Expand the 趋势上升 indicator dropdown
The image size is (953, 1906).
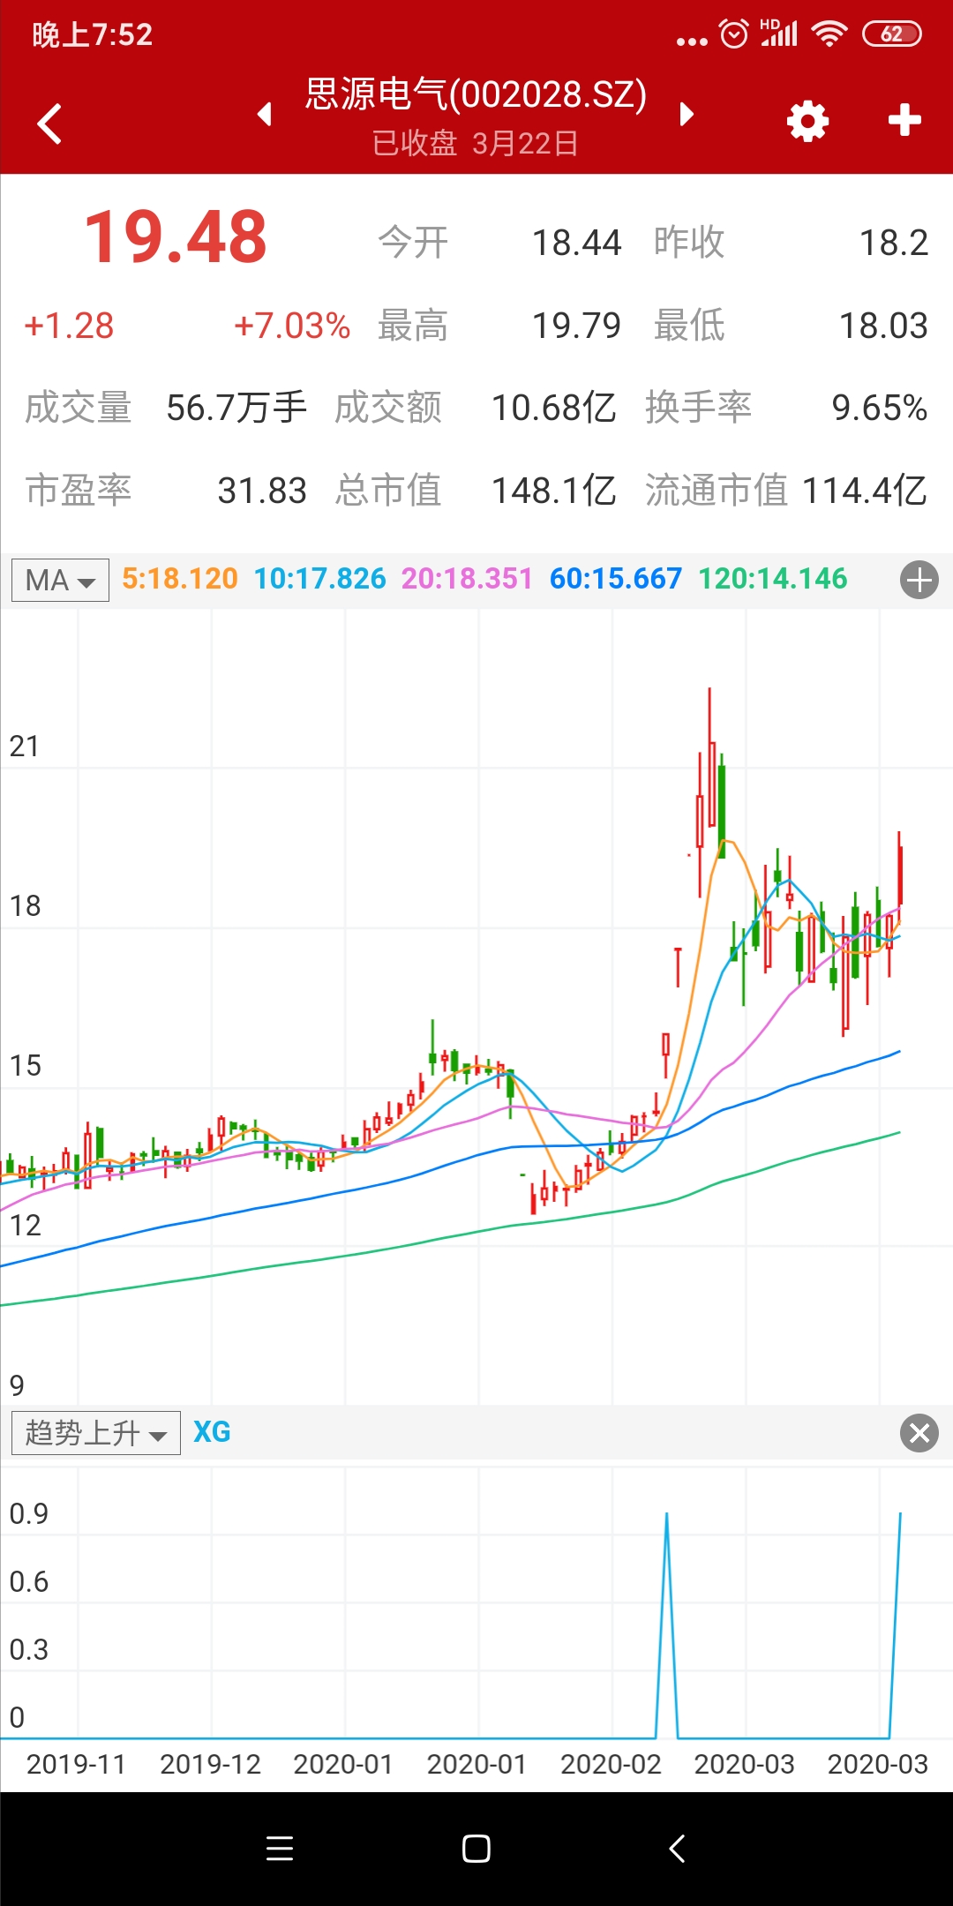[x=95, y=1432]
